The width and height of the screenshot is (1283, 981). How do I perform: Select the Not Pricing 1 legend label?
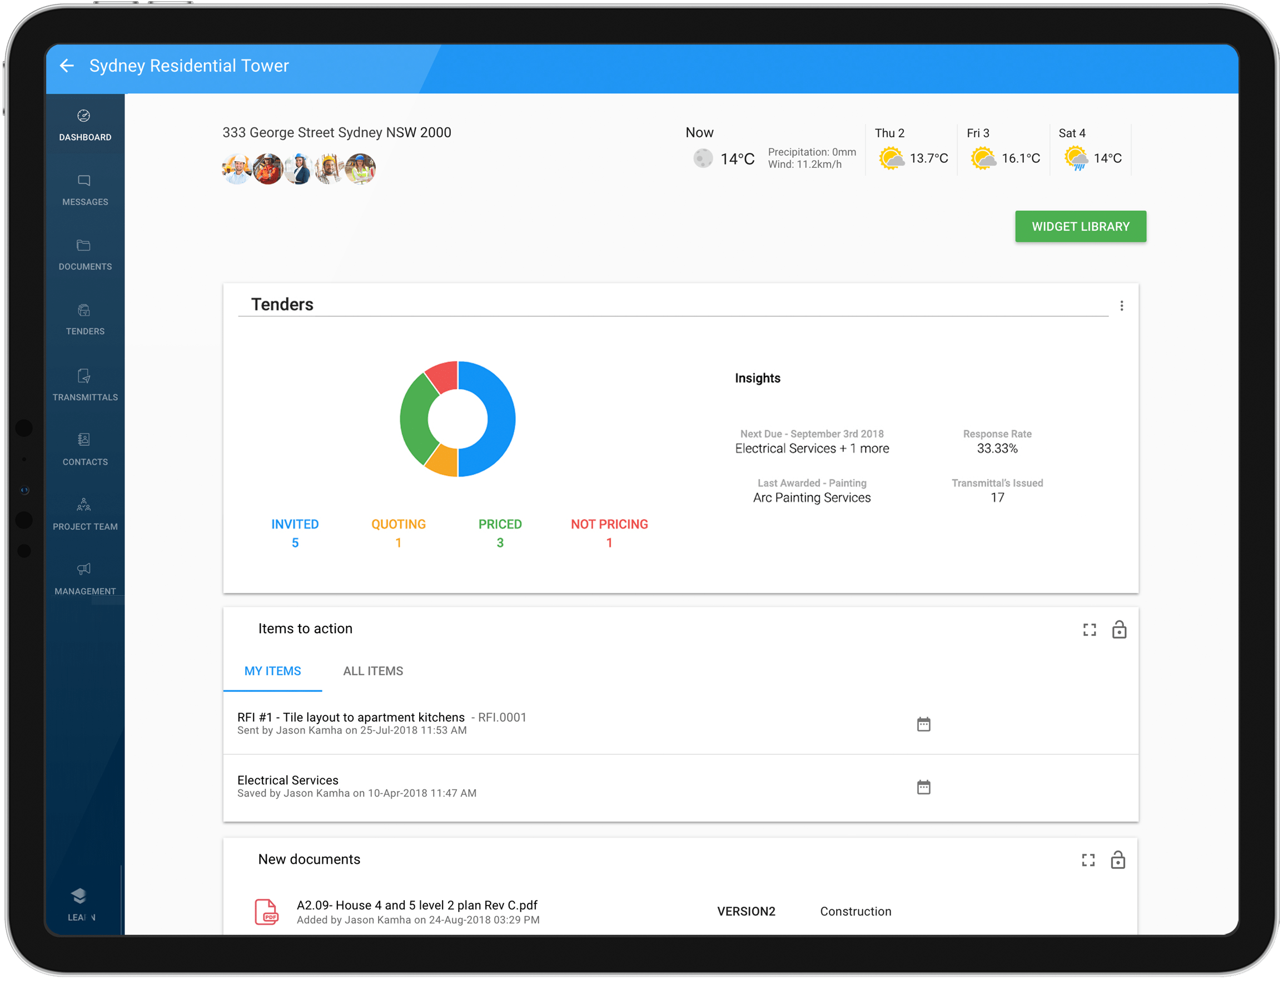pyautogui.click(x=610, y=533)
